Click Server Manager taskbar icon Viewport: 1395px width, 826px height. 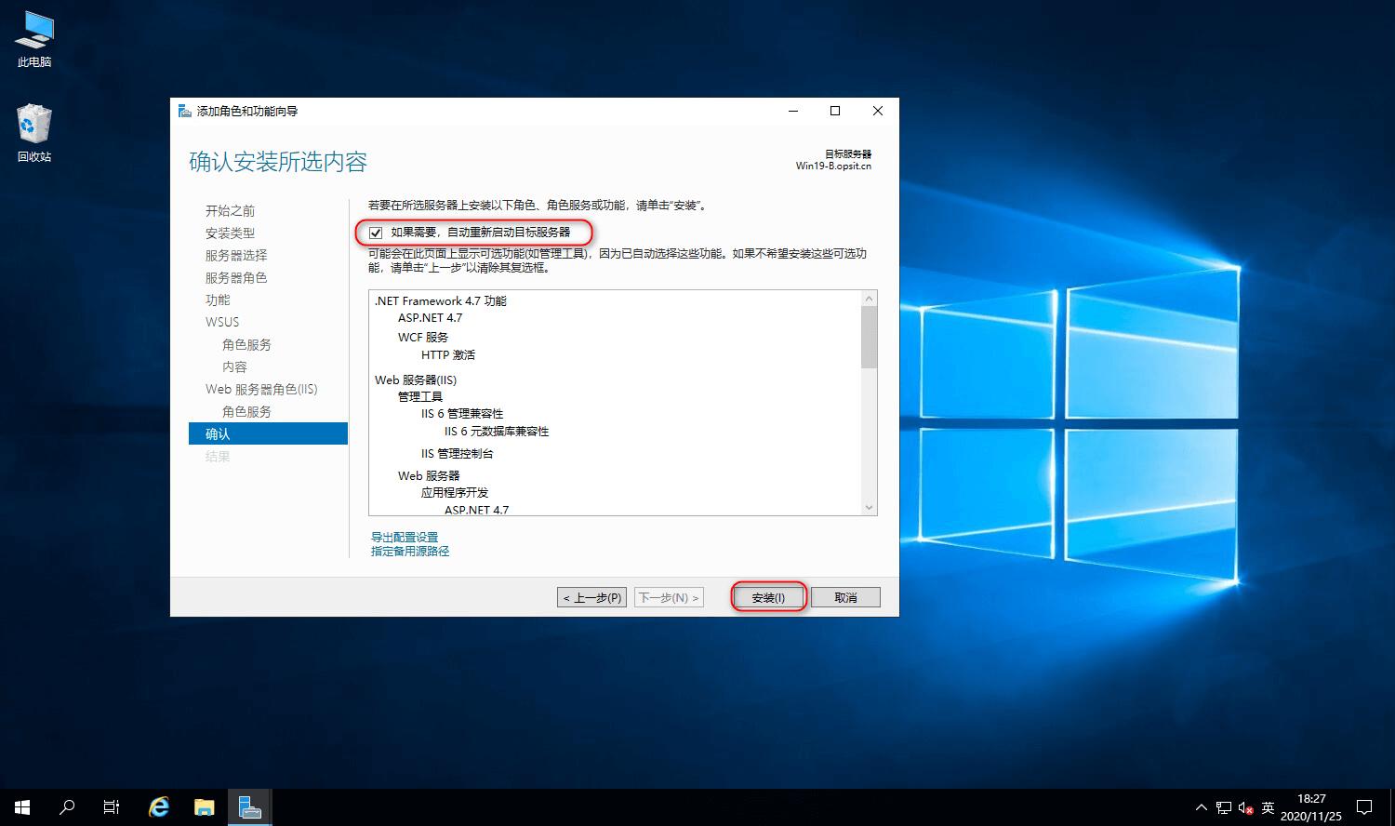point(249,807)
